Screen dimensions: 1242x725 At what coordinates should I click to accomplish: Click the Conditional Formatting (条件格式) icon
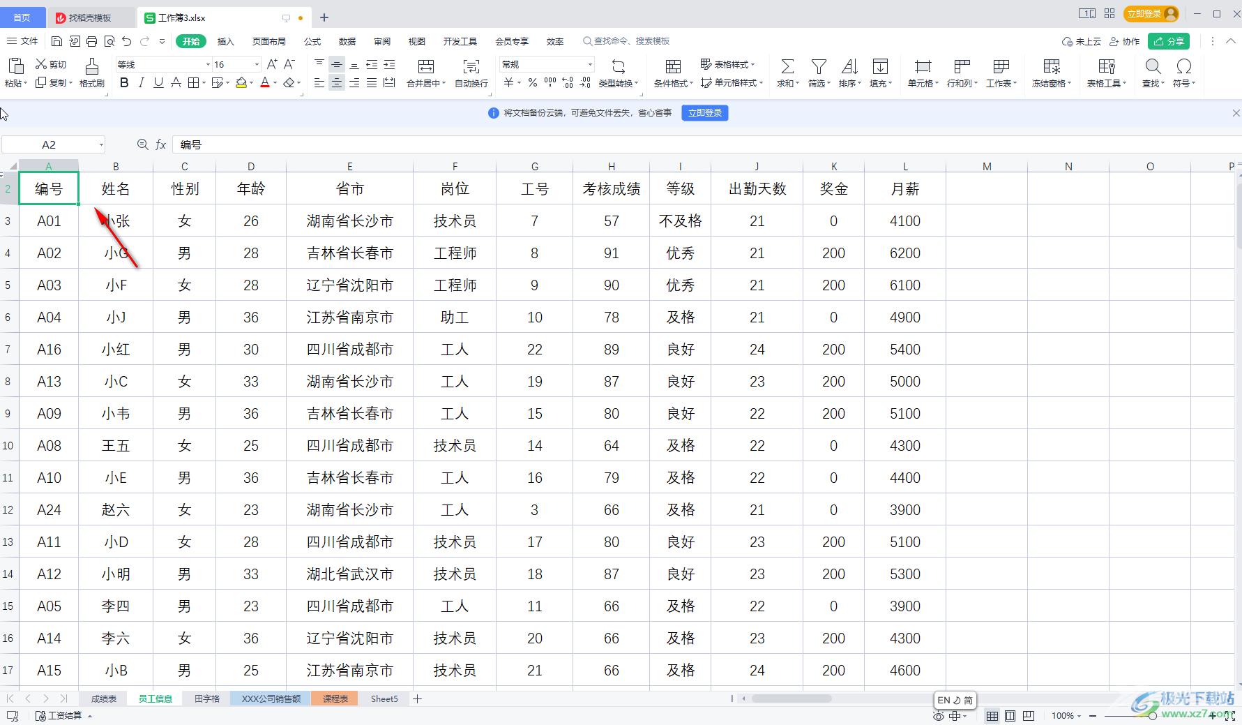pyautogui.click(x=673, y=67)
